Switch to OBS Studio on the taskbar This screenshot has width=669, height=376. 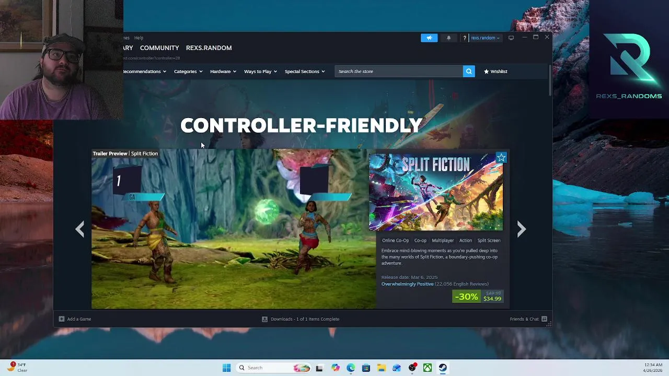coord(412,368)
